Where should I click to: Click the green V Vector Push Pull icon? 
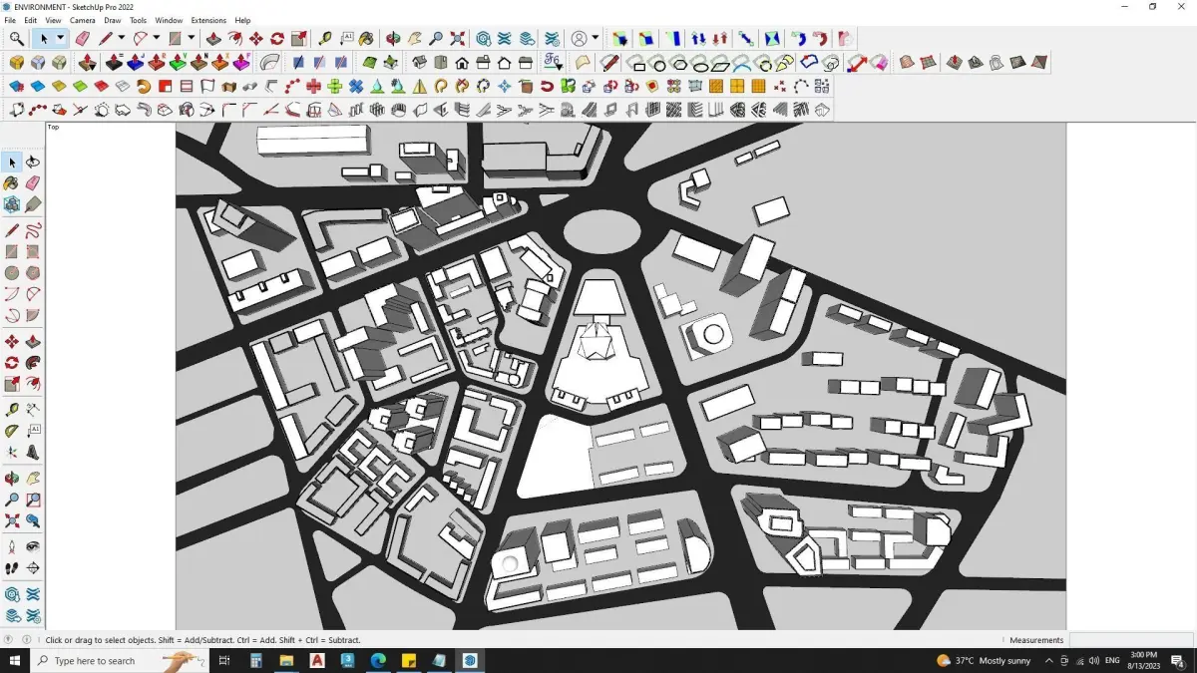(179, 62)
